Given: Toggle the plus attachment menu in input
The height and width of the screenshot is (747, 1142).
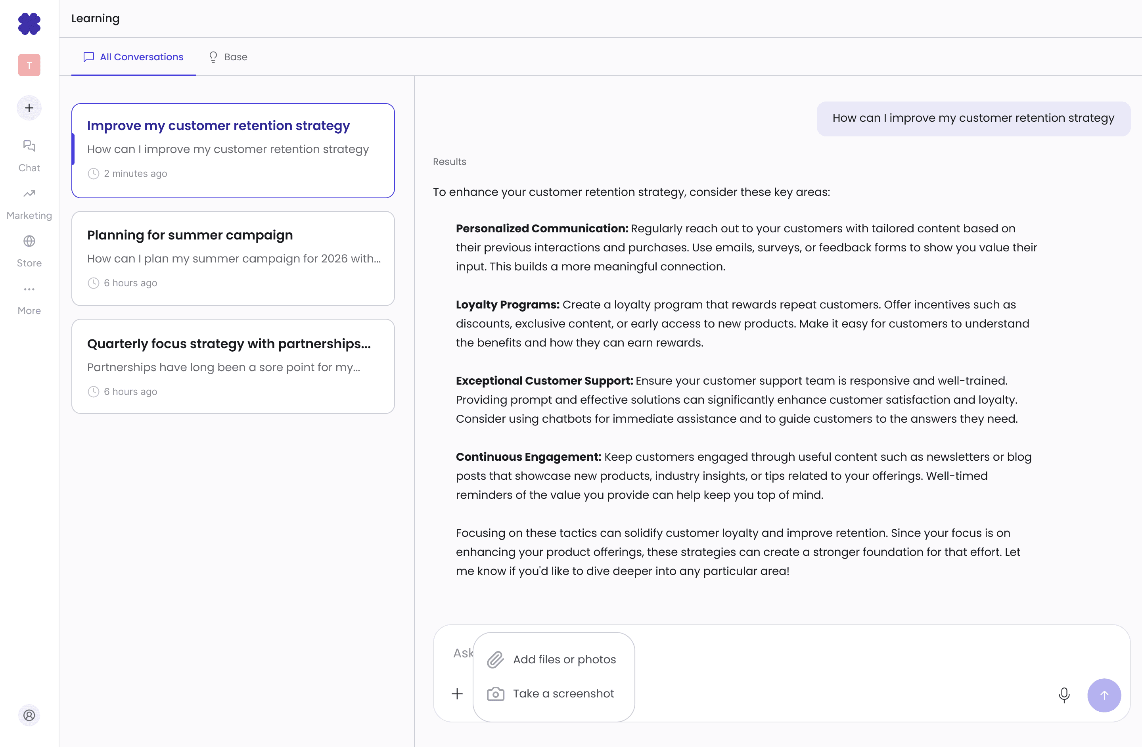Looking at the screenshot, I should (457, 694).
